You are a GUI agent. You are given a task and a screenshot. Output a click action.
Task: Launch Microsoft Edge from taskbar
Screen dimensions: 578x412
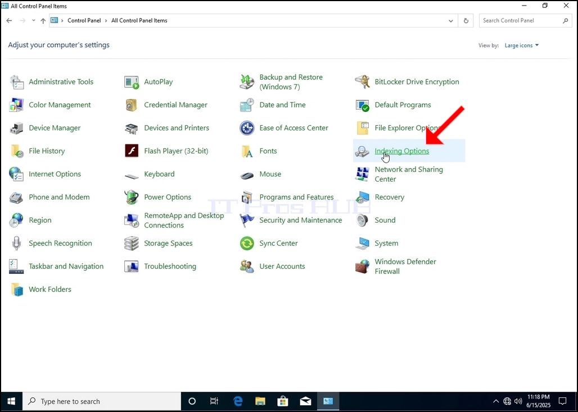pos(238,401)
